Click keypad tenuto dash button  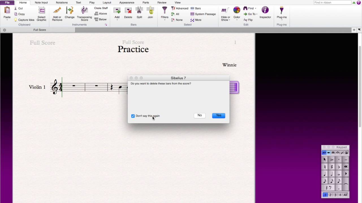click(x=346, y=160)
